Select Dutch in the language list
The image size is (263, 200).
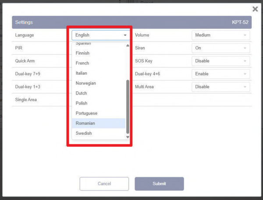pos(99,93)
